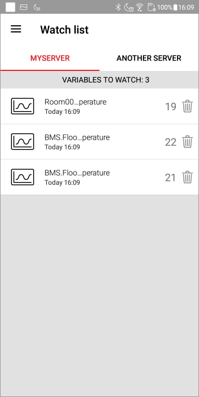
Task: Tap the value 22 reading
Action: [170, 142]
